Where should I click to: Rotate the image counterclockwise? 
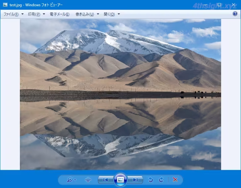point(151,179)
